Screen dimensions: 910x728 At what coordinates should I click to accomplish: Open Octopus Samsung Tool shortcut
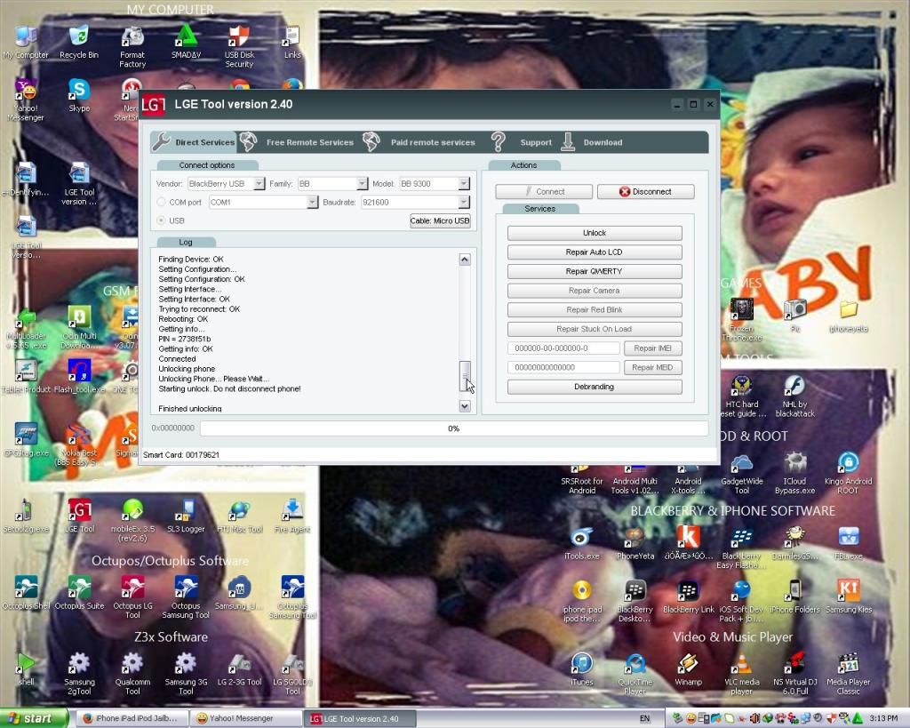(x=186, y=596)
